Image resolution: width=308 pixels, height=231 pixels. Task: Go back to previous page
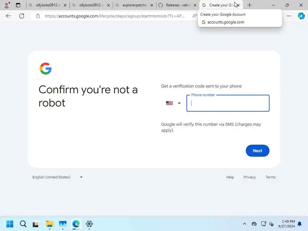point(8,16)
